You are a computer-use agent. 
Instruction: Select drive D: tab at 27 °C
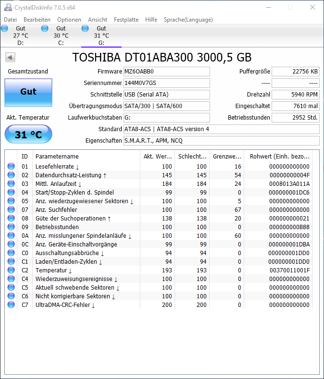point(20,36)
